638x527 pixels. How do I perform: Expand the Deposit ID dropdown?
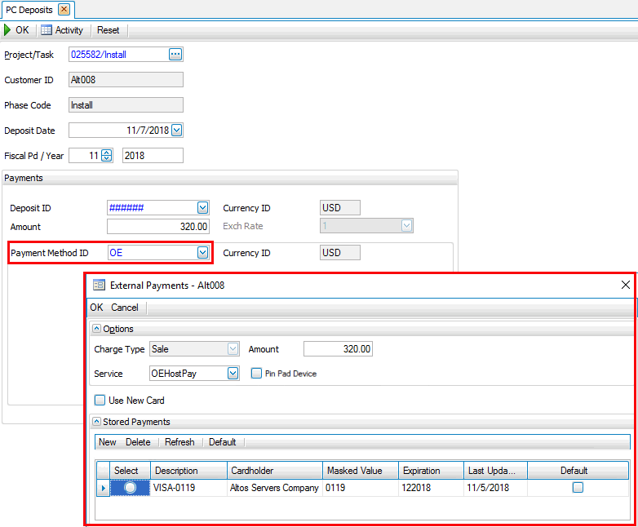pyautogui.click(x=202, y=208)
